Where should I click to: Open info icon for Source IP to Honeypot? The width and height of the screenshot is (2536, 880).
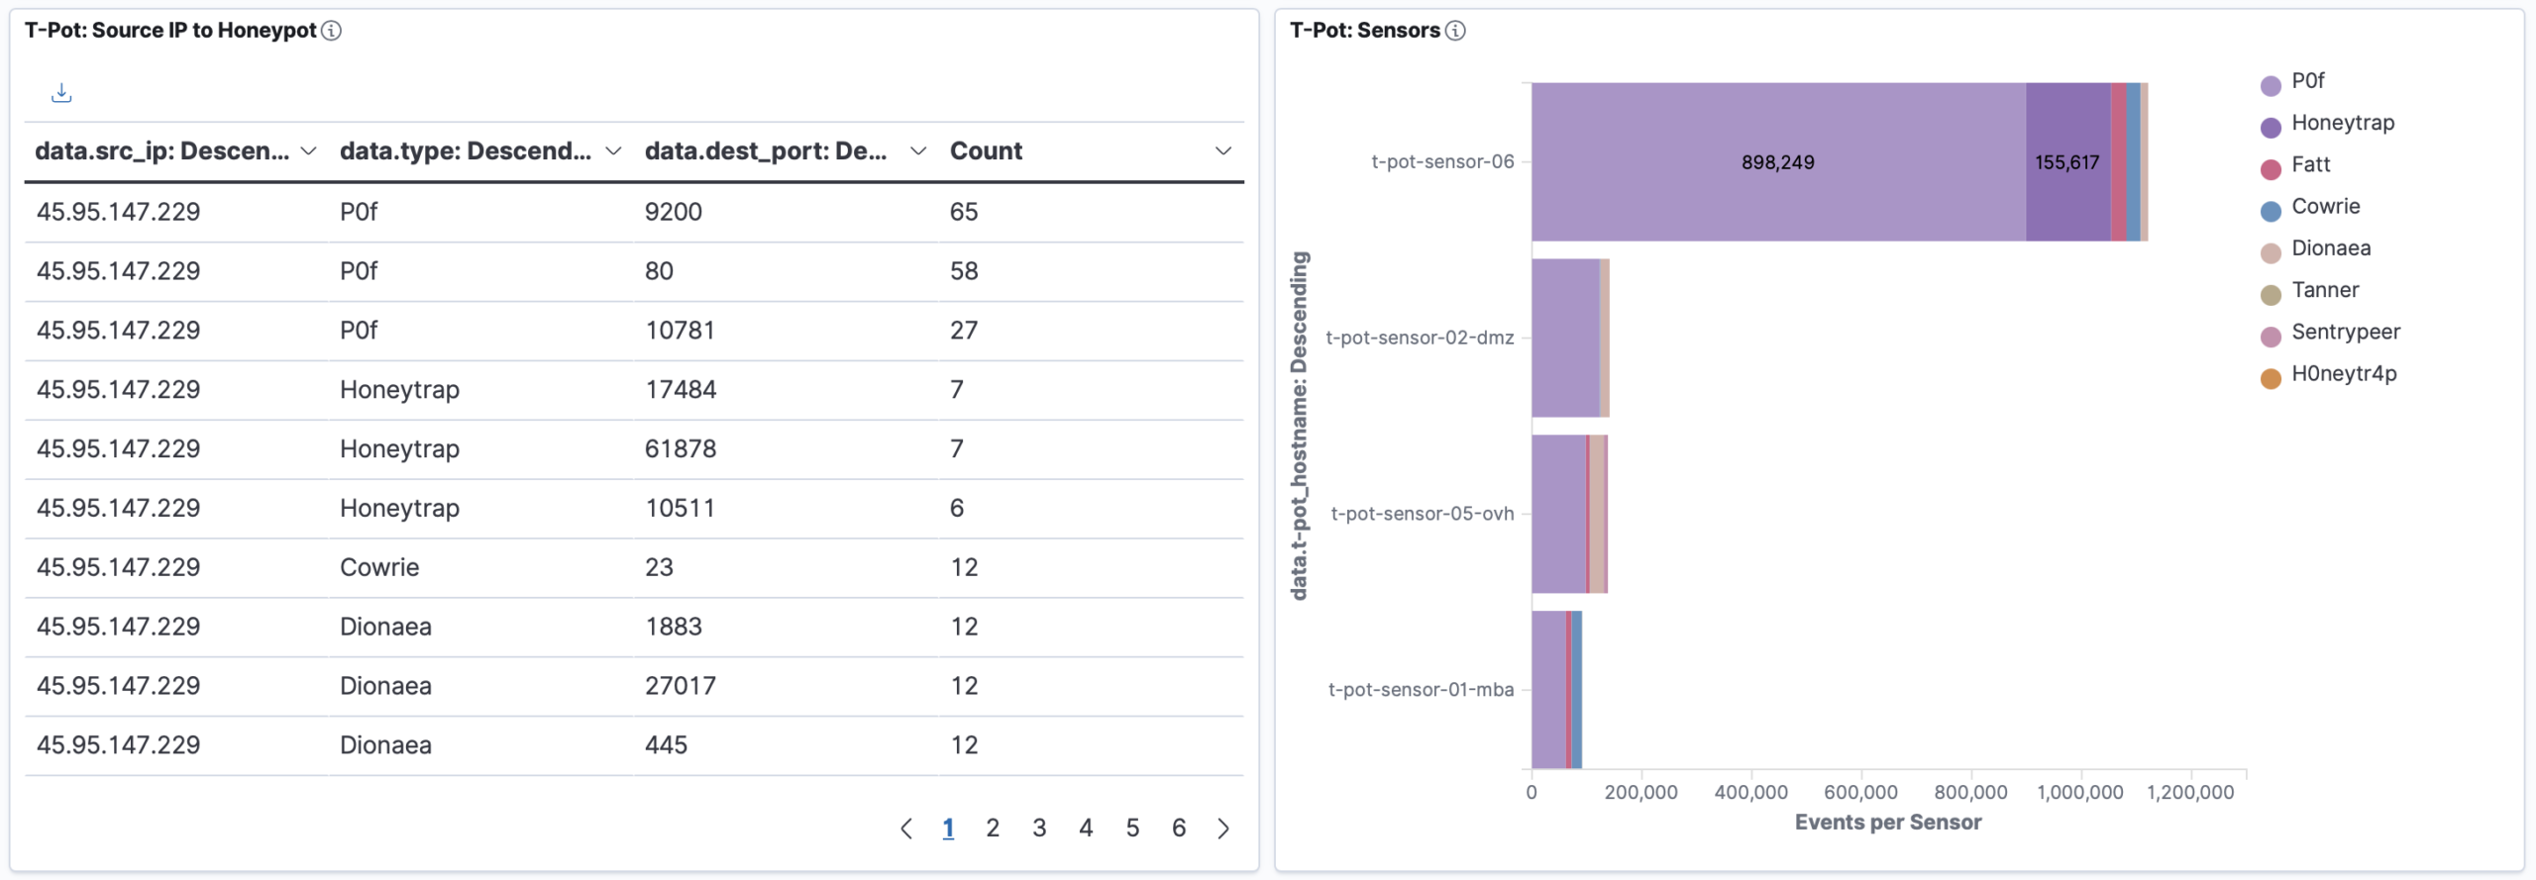tap(332, 31)
